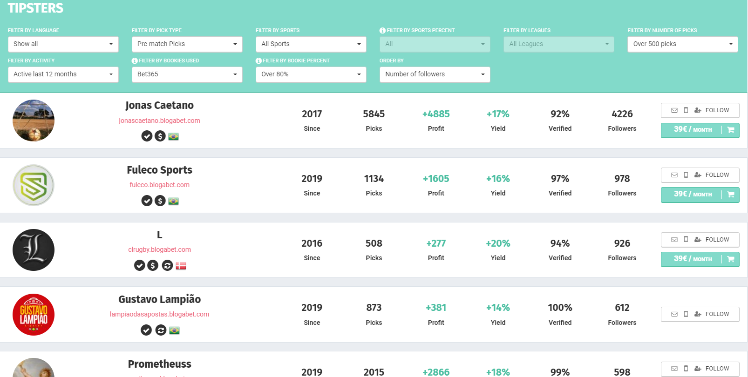Open the Order By Number of followers dropdown

435,74
